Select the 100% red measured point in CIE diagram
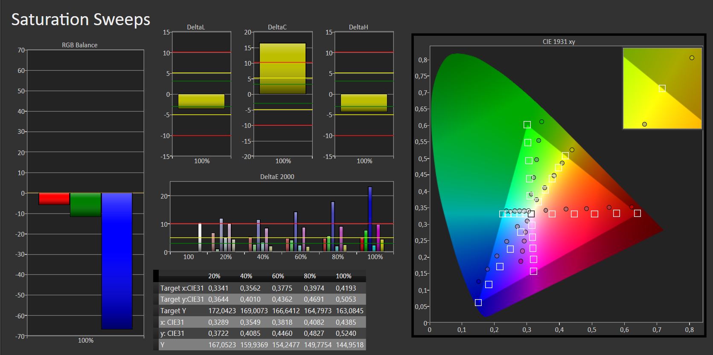Image resolution: width=713 pixels, height=355 pixels. pyautogui.click(x=632, y=207)
